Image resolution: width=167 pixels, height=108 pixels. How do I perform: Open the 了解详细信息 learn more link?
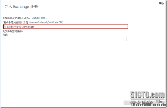39,18
